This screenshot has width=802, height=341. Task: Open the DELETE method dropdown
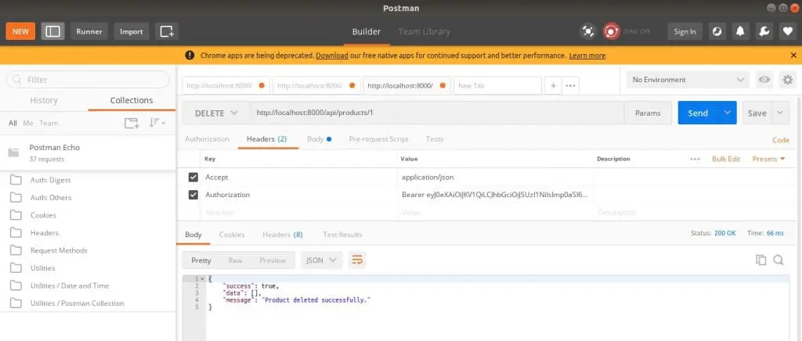tap(216, 113)
